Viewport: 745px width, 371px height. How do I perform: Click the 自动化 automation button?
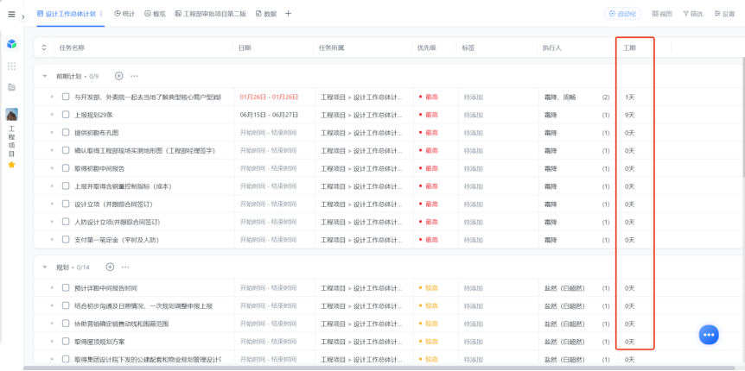click(x=622, y=14)
